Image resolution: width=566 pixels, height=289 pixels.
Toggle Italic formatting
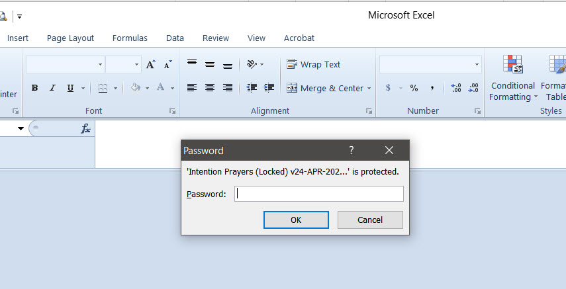53,88
